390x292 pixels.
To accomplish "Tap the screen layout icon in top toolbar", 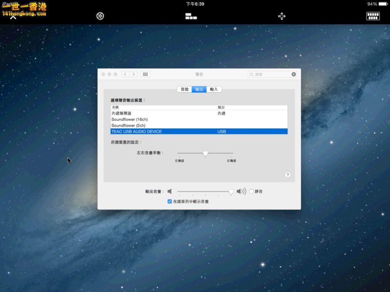I will [191, 16].
